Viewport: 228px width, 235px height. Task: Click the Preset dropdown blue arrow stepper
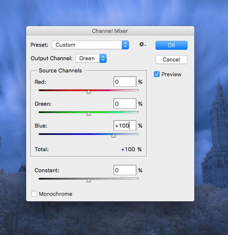pos(125,45)
